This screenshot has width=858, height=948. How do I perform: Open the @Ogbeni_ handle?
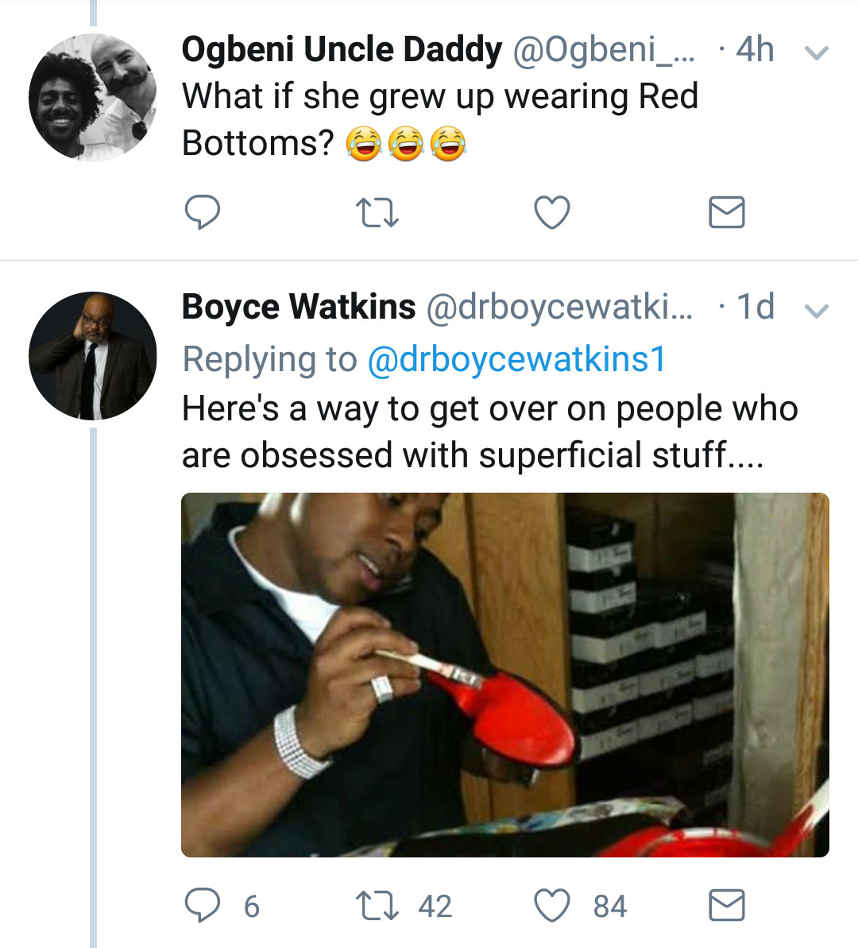[604, 49]
